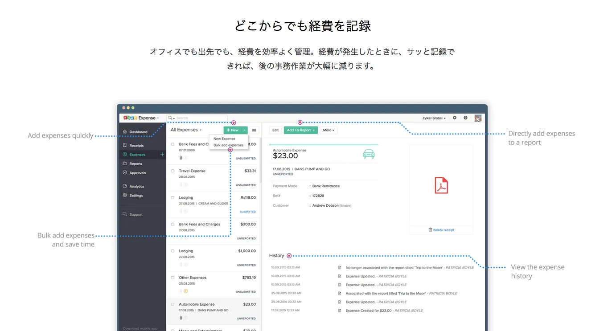Tick the Other Expenses checkbox
Viewport: 612px width, 331px height.
pyautogui.click(x=173, y=278)
